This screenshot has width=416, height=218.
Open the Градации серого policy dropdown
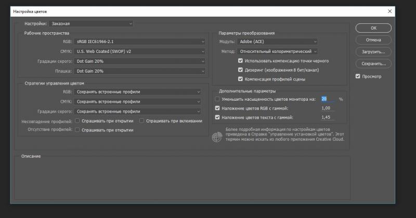coord(137,112)
